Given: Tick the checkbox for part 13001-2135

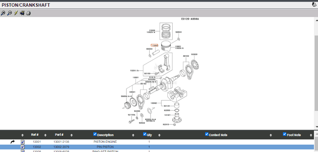Looking at the screenshot, I should click(x=23, y=142).
